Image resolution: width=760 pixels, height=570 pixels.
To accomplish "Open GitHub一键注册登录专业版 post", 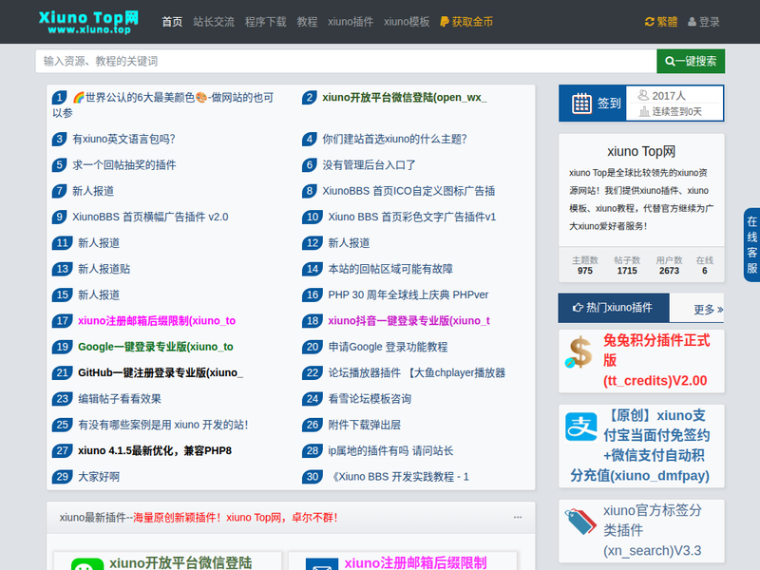I will [161, 372].
